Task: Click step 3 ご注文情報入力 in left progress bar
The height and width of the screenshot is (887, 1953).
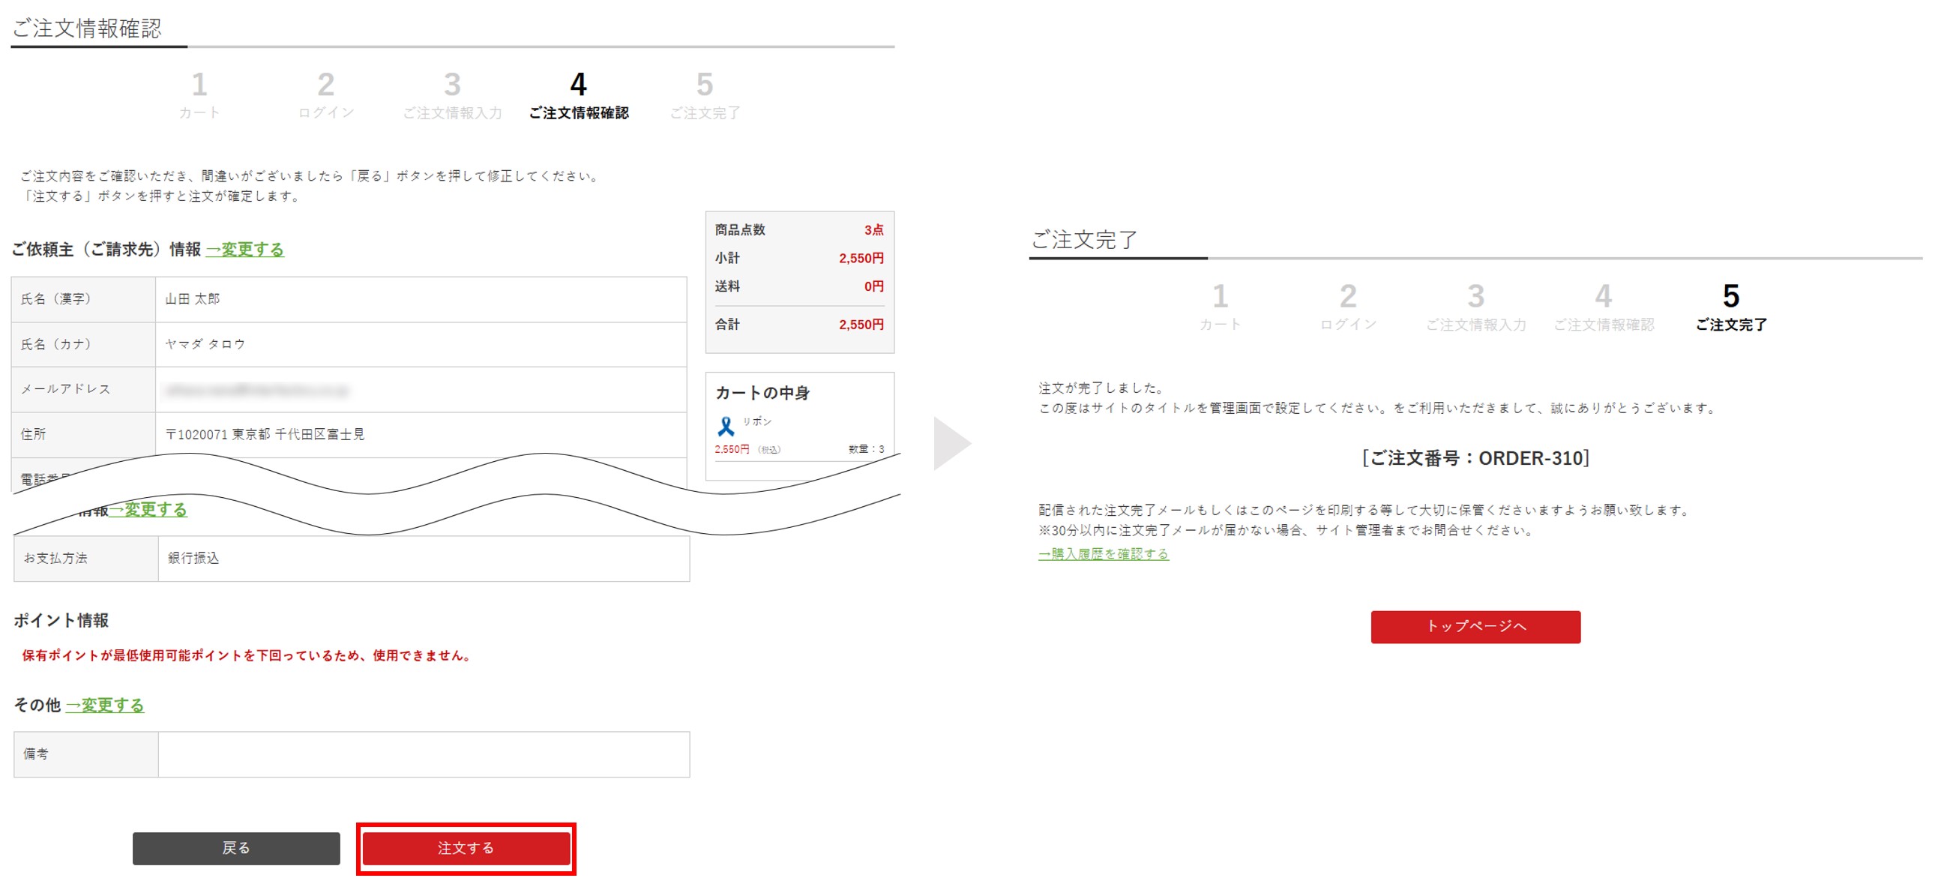Action: pos(452,94)
